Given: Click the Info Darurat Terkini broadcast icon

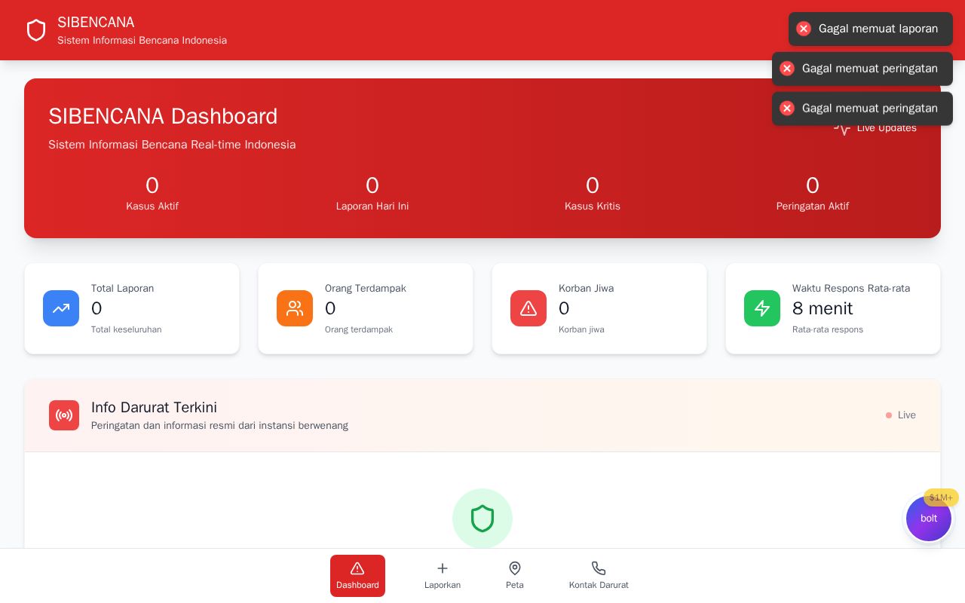Looking at the screenshot, I should tap(64, 415).
